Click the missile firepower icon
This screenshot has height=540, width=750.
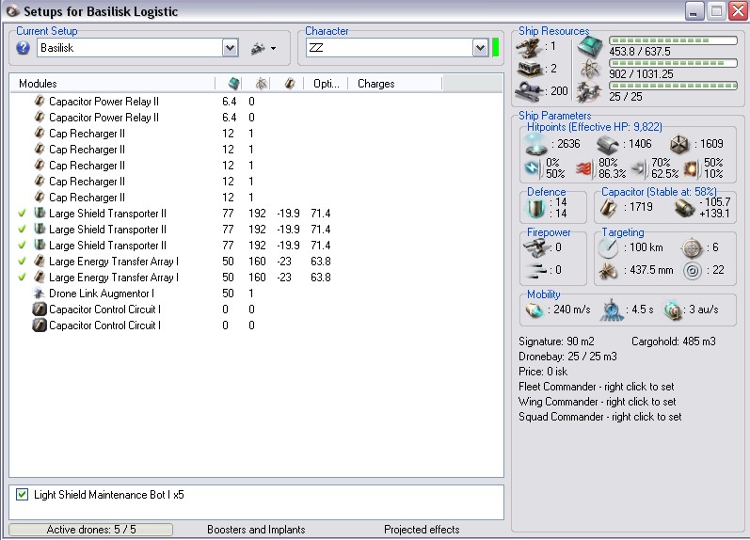pos(535,271)
